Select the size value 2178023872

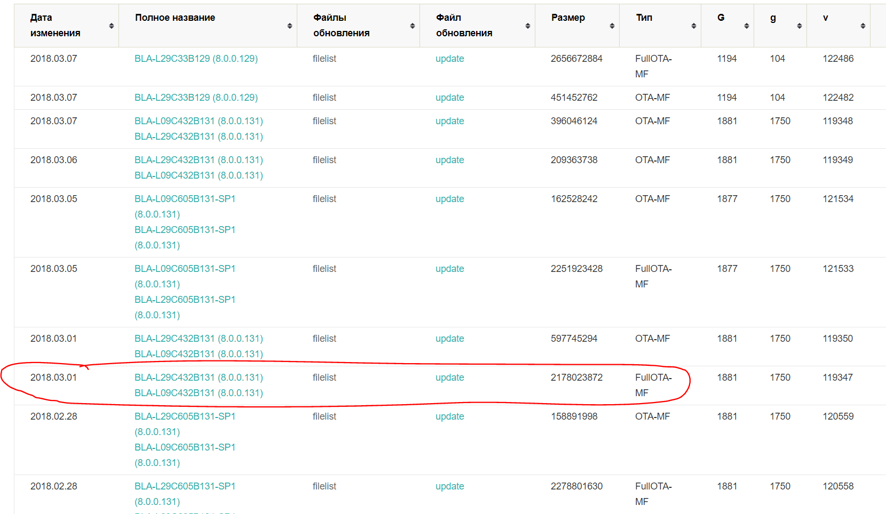pyautogui.click(x=576, y=378)
